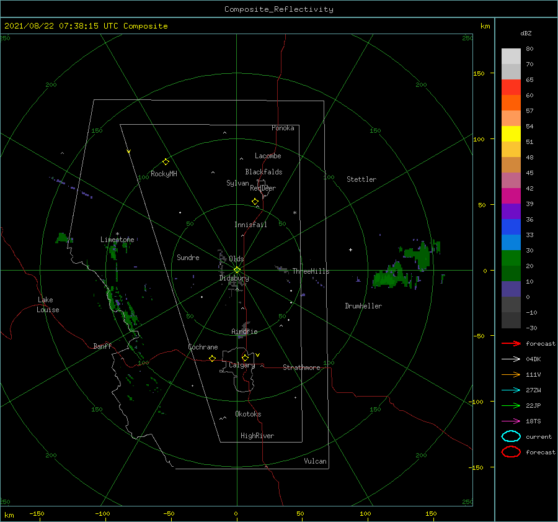Screen dimensions: 558x522
Task: Click the Airdrie city label
Action: (244, 331)
